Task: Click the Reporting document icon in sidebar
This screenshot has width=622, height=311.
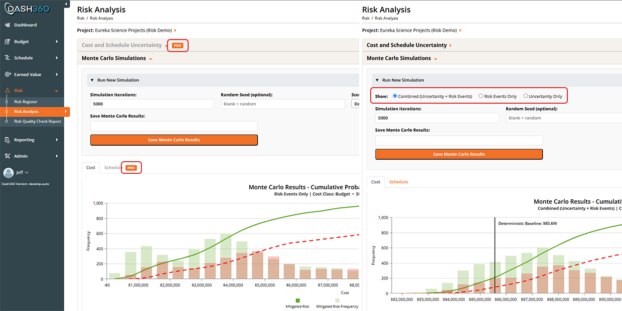Action: point(8,140)
